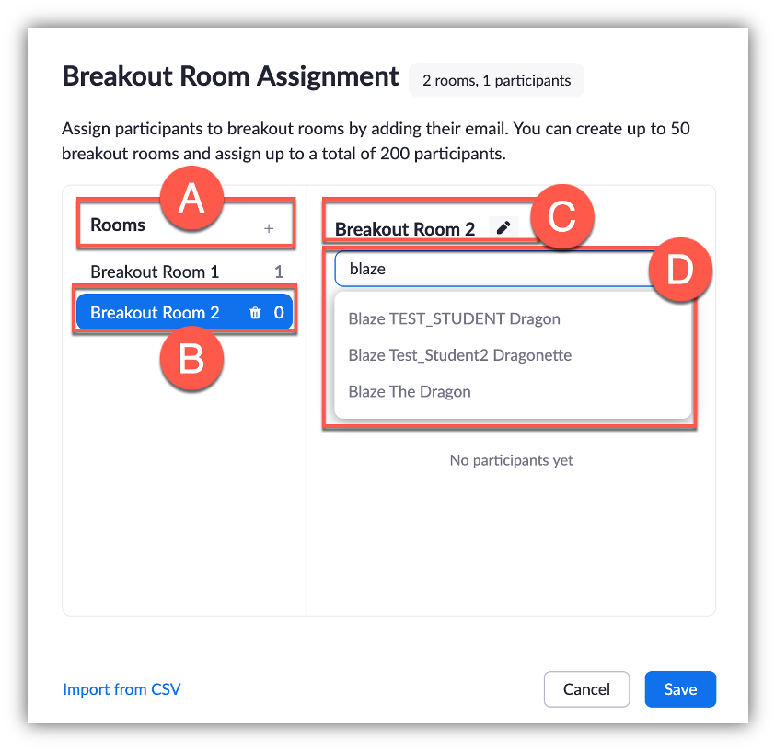The width and height of the screenshot is (775, 751).
Task: Click the red circle marker labeled B
Action: (x=191, y=360)
